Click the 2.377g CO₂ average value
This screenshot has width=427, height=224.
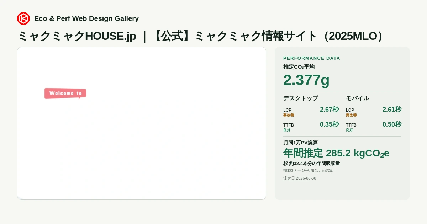coord(306,80)
